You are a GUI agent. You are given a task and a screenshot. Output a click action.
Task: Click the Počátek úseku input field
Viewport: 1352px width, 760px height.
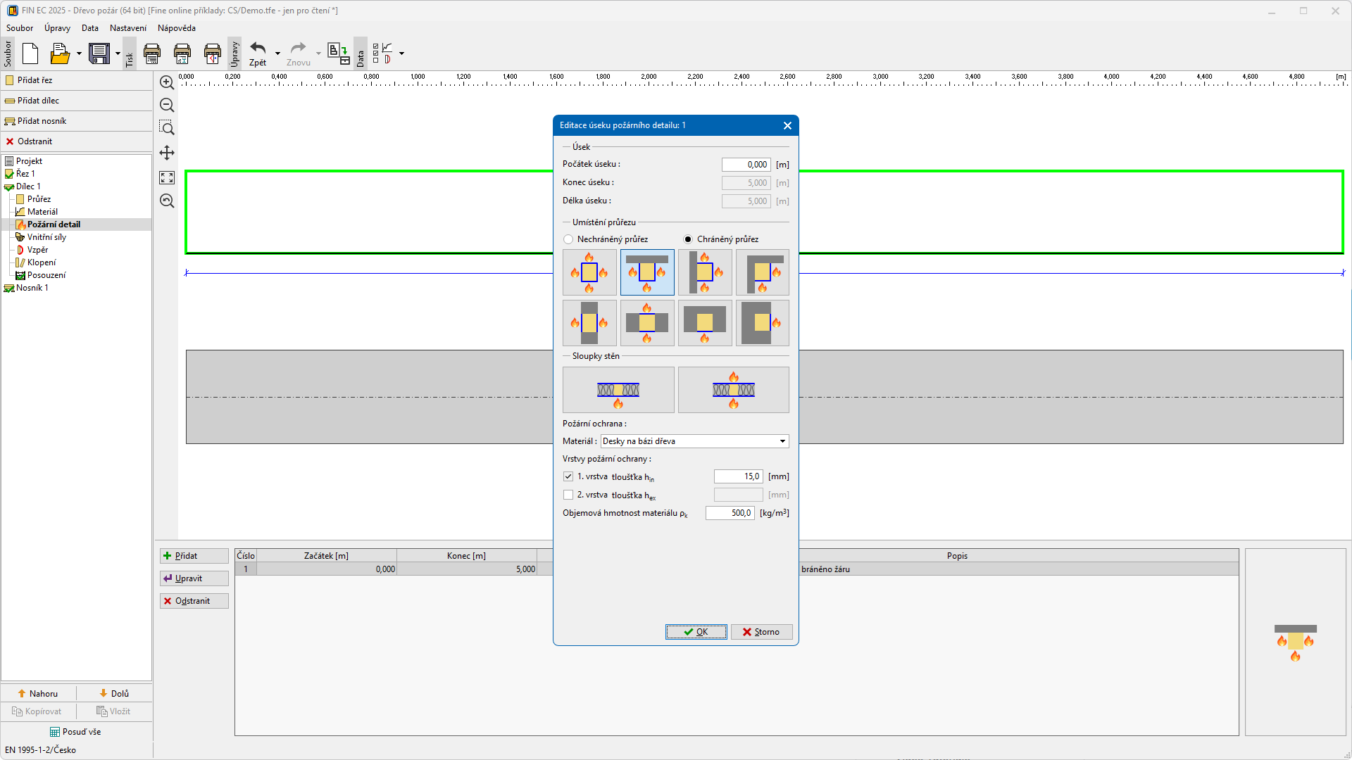coord(746,165)
